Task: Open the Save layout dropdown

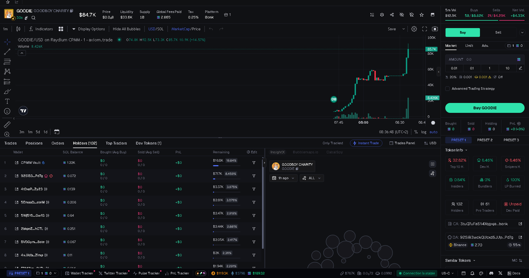Action: (x=403, y=29)
